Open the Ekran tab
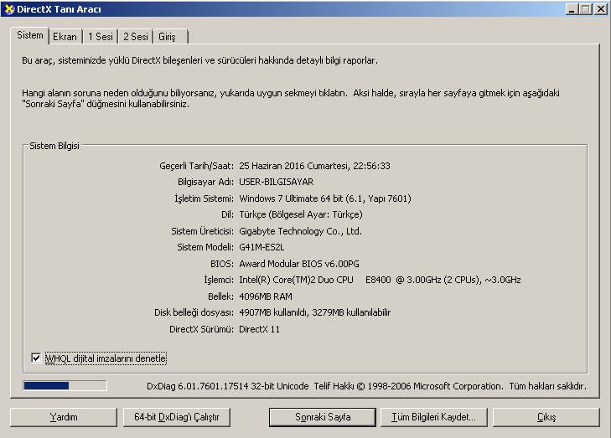Screen dimensions: 611x438 [65, 37]
